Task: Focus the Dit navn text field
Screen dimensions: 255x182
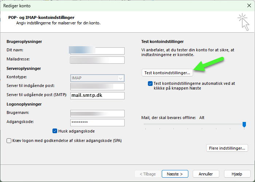Action: tap(97, 51)
